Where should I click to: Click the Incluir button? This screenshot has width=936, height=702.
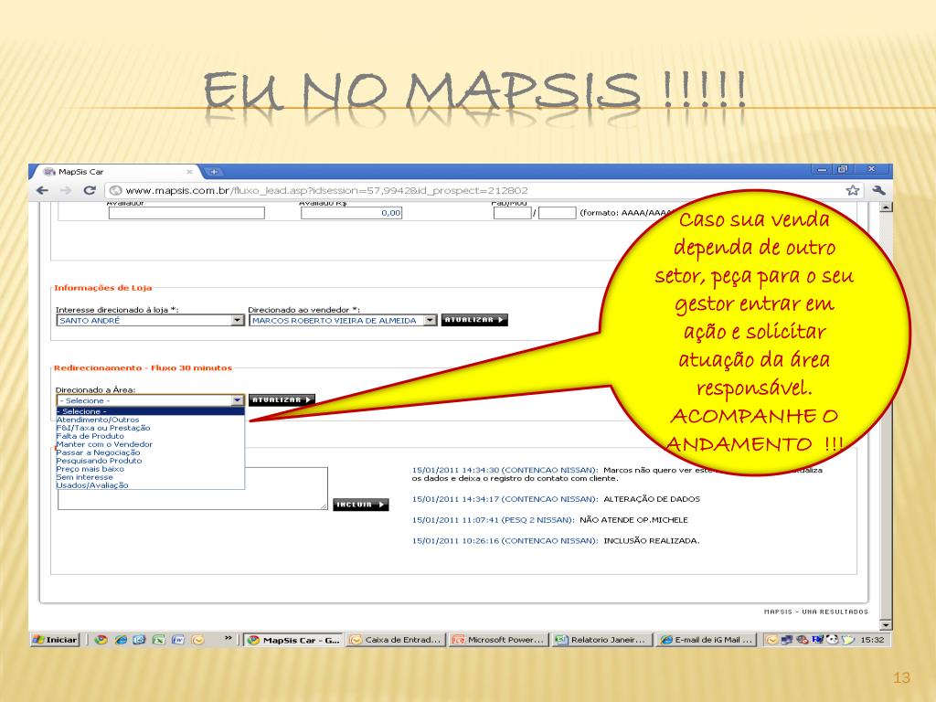click(x=360, y=505)
